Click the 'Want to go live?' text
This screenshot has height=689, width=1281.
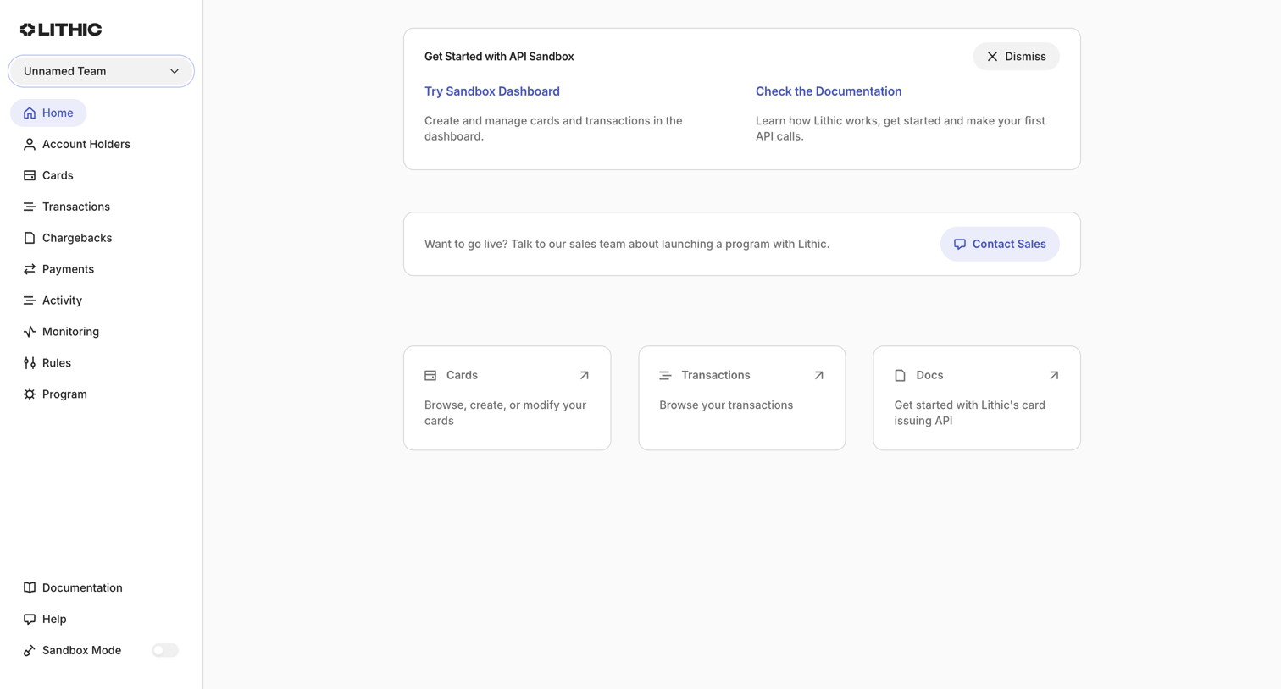(627, 244)
